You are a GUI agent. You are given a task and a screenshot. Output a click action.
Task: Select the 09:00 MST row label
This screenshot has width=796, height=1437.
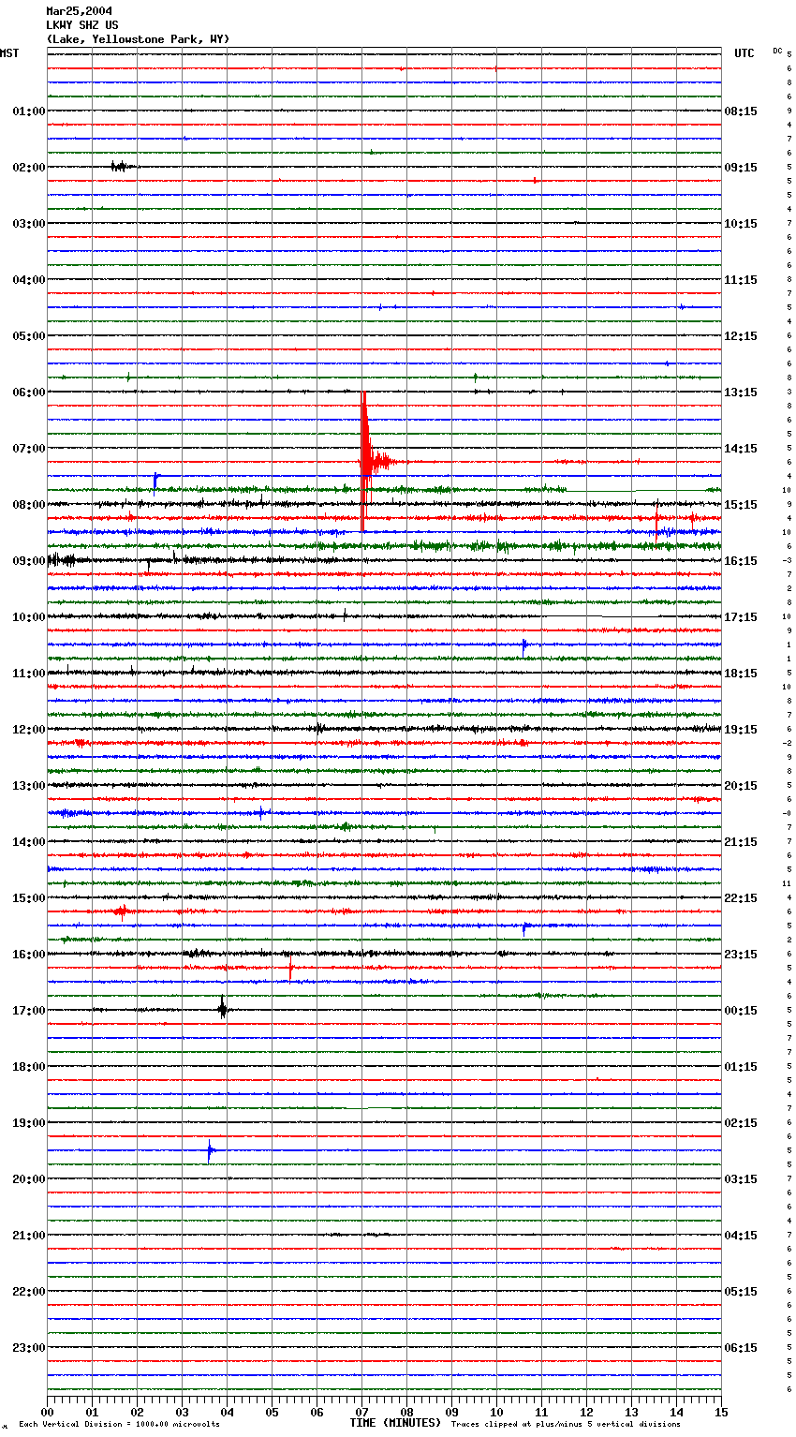tap(29, 561)
